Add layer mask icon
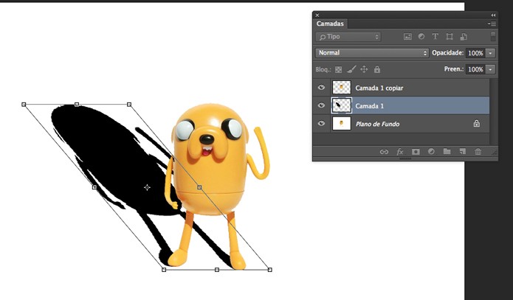The width and height of the screenshot is (513, 300). point(416,152)
